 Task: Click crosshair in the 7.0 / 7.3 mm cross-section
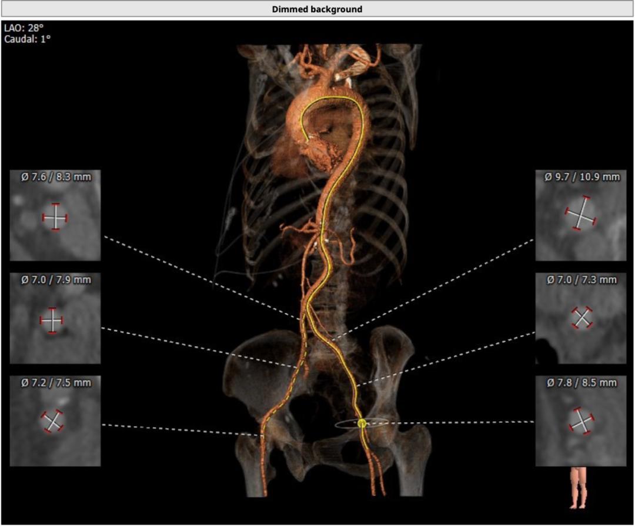point(581,318)
